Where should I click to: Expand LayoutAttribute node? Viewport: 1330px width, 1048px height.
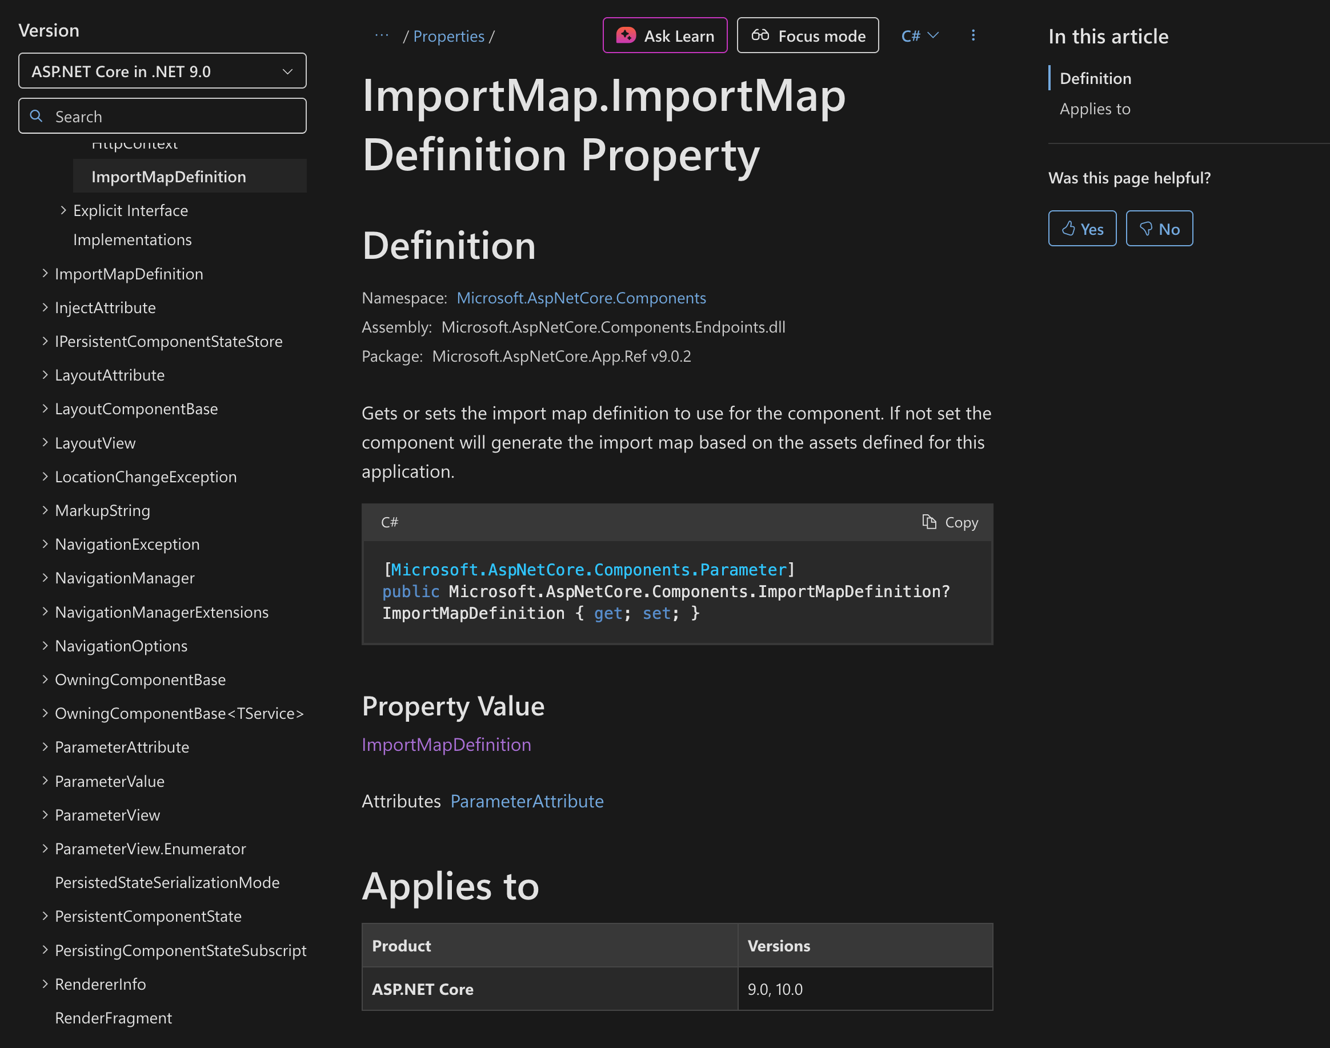45,375
